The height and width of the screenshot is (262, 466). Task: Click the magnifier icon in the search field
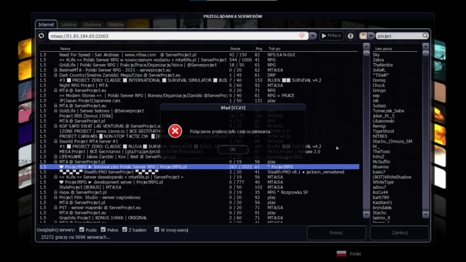click(425, 36)
